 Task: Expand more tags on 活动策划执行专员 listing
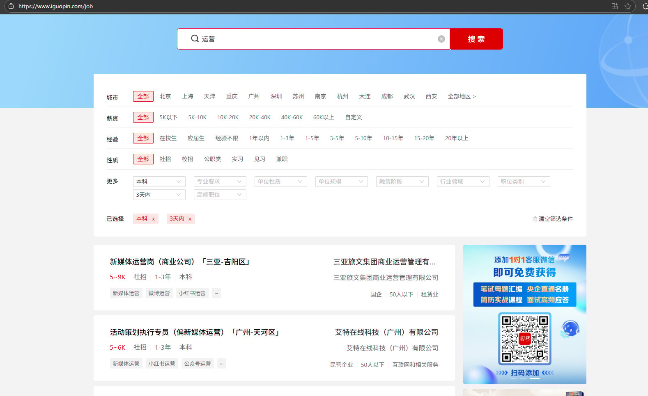click(x=221, y=364)
